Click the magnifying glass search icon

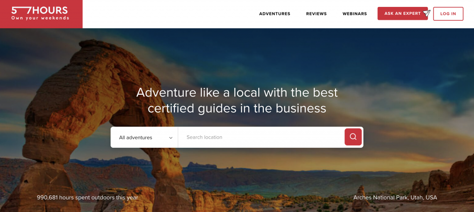(x=353, y=137)
